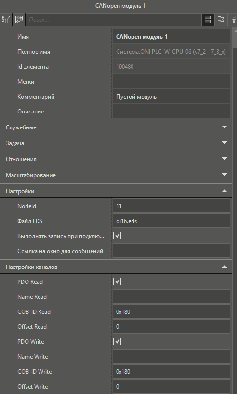Edit the Offset Write value

click(x=171, y=386)
